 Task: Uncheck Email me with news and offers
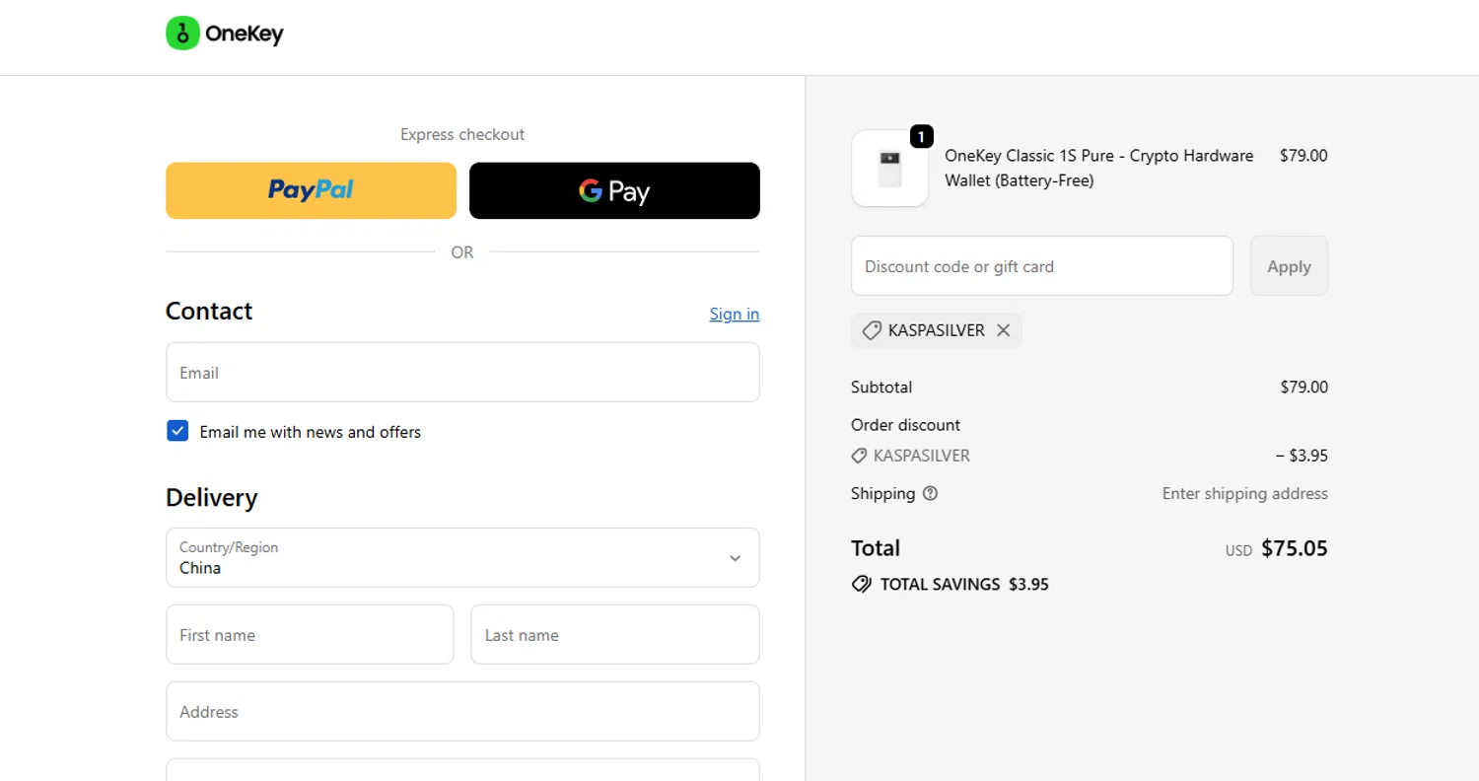point(177,431)
